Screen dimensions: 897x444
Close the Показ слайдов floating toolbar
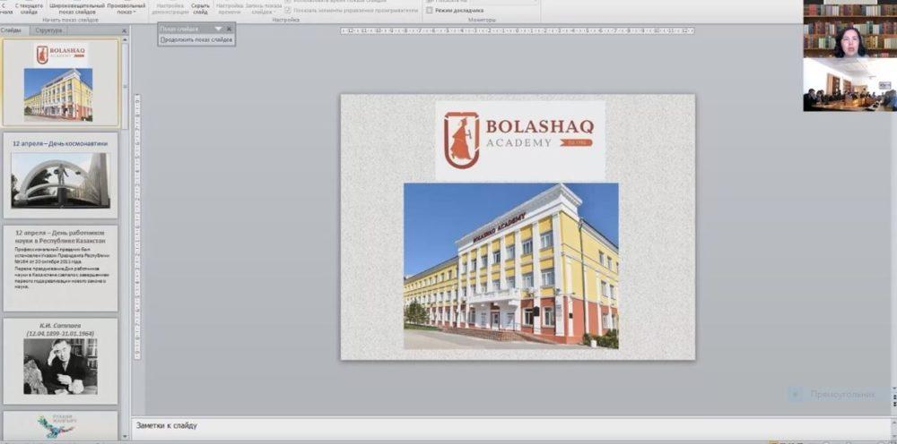coord(229,29)
